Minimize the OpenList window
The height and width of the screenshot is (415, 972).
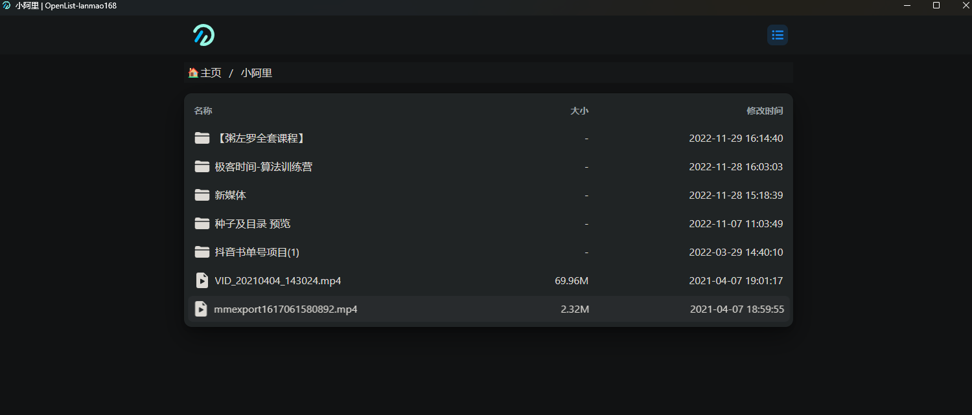tap(907, 5)
